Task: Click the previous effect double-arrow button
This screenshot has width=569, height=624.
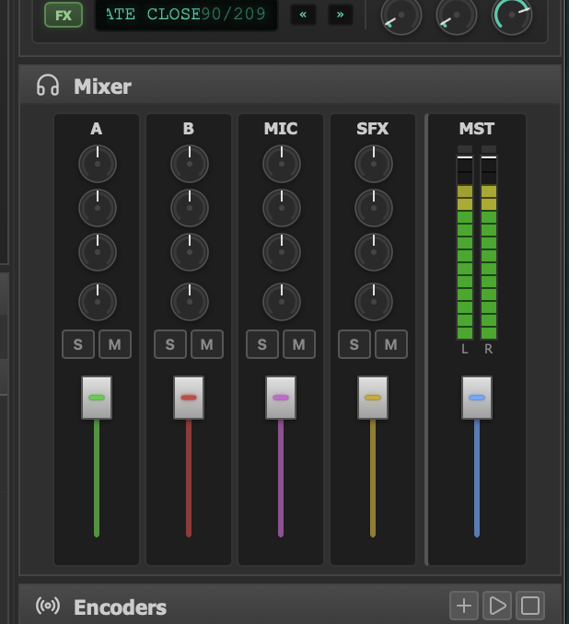Action: pos(303,15)
